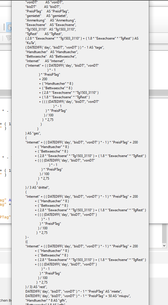Click the cut-off status bar text at bottom left
This screenshot has width=168, height=305.
(6, 300)
